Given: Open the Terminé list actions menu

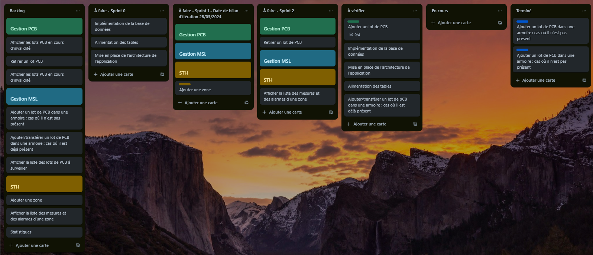Looking at the screenshot, I should 584,11.
